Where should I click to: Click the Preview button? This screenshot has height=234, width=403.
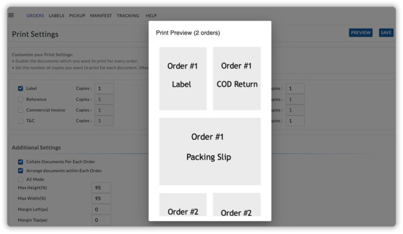(360, 33)
